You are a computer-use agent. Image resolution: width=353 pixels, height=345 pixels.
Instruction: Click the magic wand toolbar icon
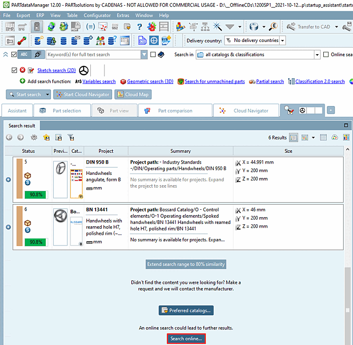[217, 26]
